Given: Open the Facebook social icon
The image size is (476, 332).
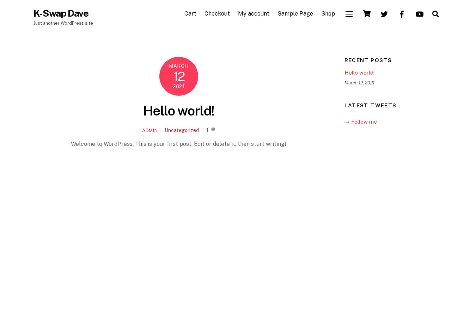Looking at the screenshot, I should [402, 14].
